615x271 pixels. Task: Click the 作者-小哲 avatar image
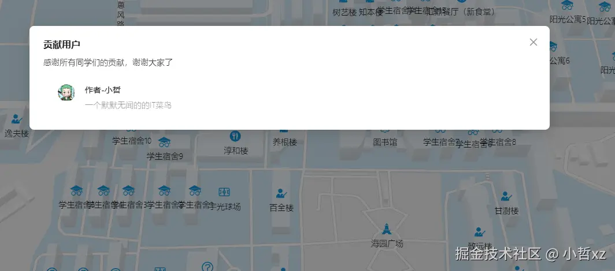(66, 93)
